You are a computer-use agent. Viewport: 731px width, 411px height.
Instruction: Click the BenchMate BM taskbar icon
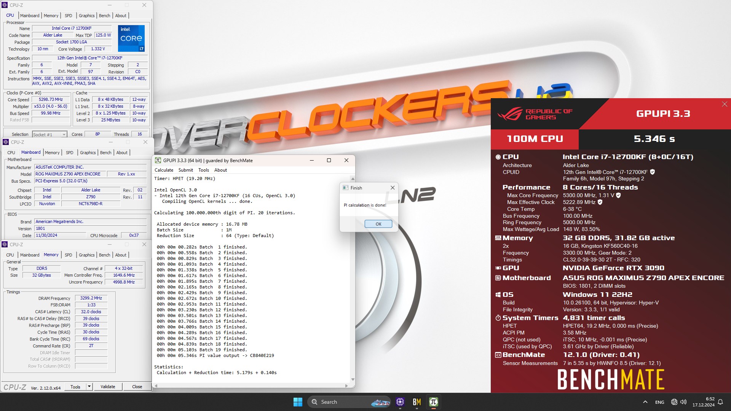pyautogui.click(x=417, y=402)
